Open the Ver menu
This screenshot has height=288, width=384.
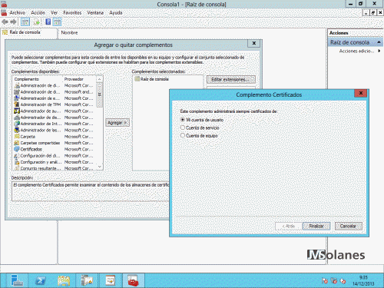click(54, 12)
